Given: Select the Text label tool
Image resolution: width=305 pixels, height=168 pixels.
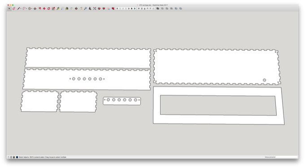Looking at the screenshot, I should 63,9.
